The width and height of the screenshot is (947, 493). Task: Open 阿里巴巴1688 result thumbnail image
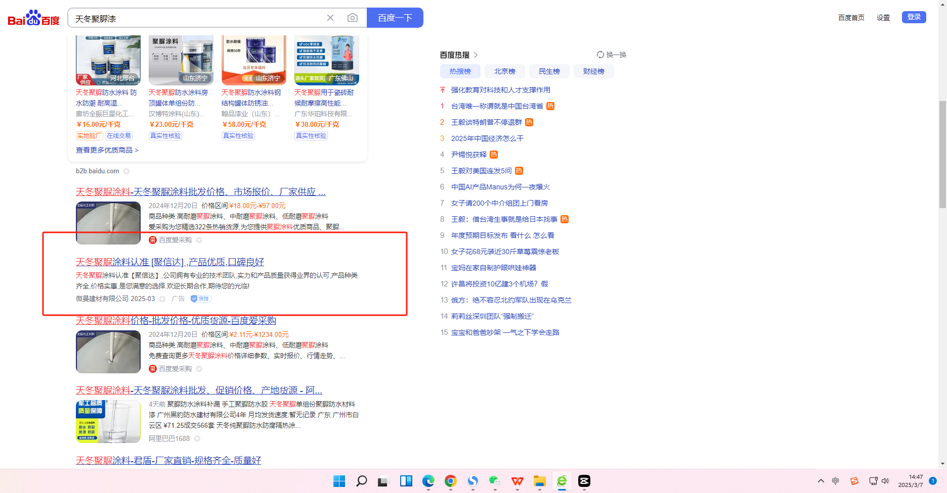tap(108, 421)
